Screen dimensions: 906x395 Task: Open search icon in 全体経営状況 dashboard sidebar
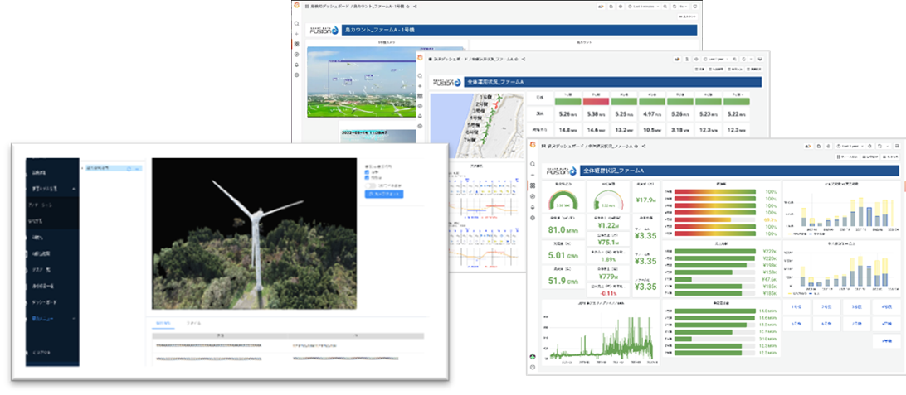coord(532,164)
